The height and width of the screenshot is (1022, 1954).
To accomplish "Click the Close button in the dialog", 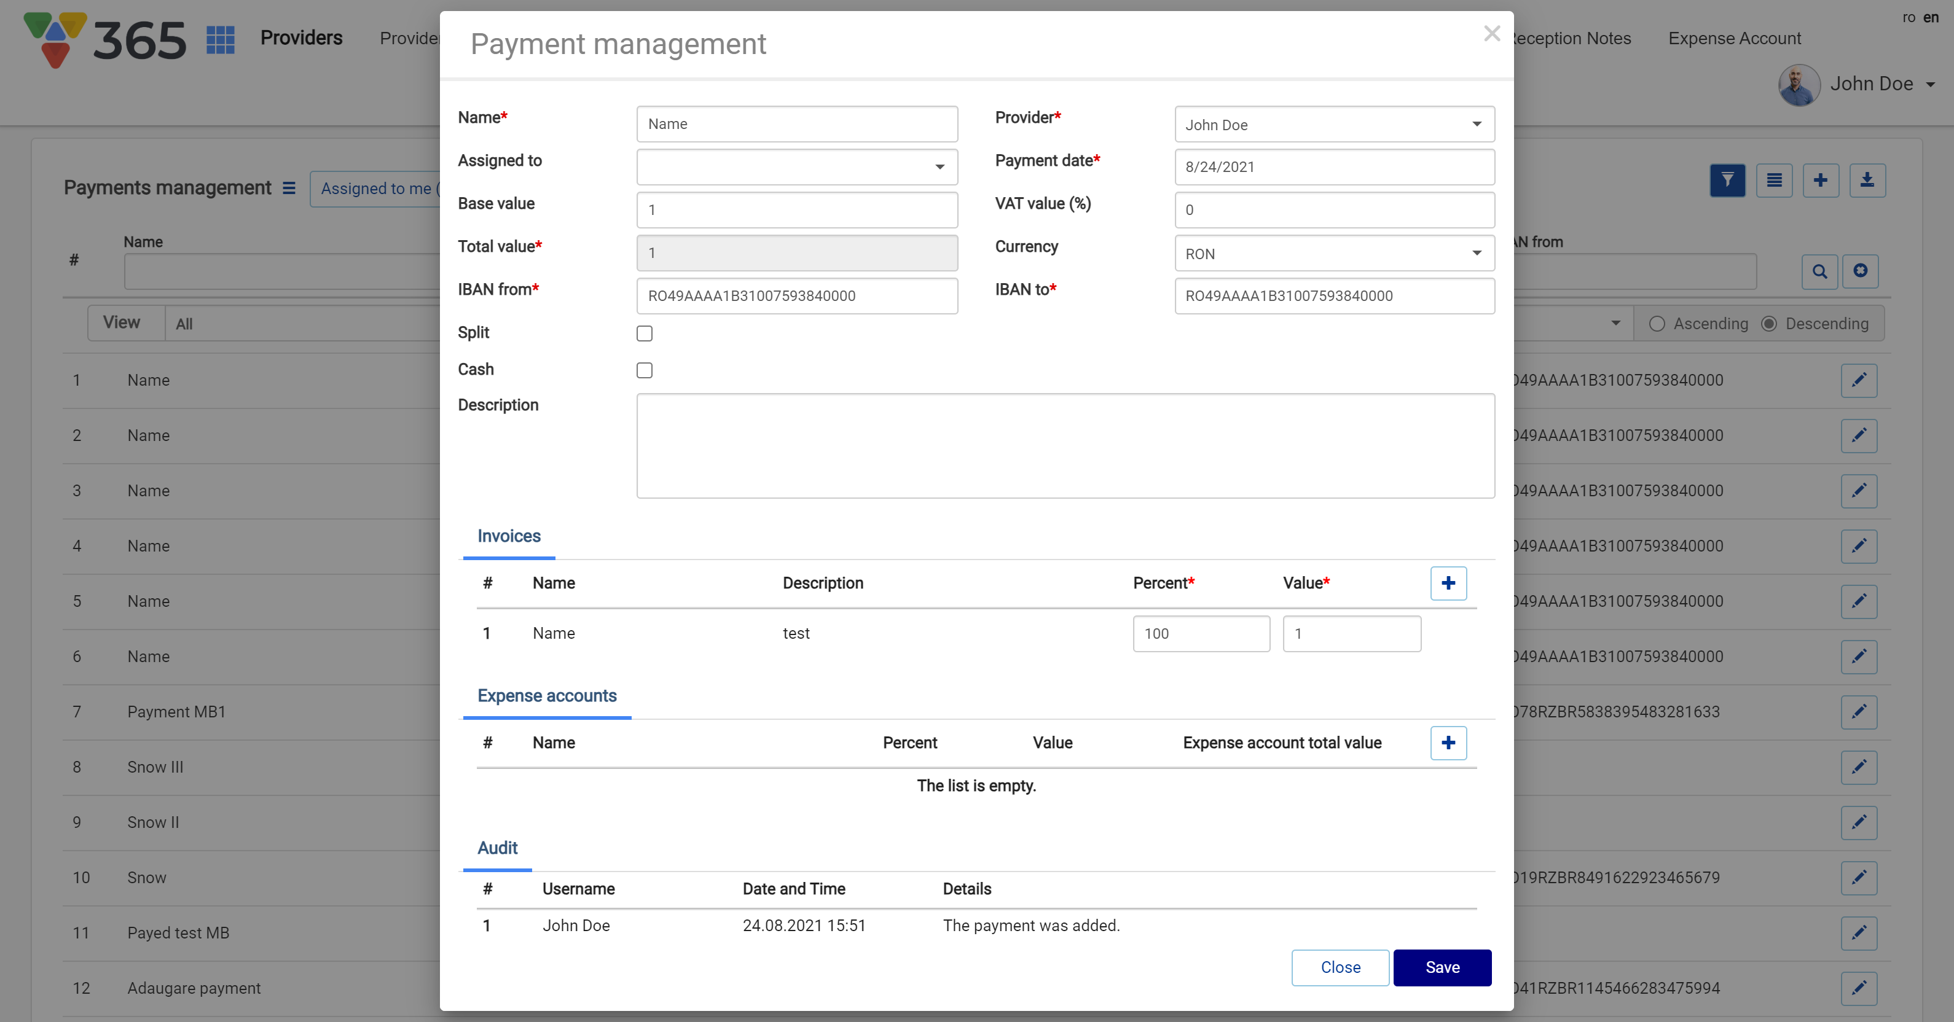I will 1340,967.
